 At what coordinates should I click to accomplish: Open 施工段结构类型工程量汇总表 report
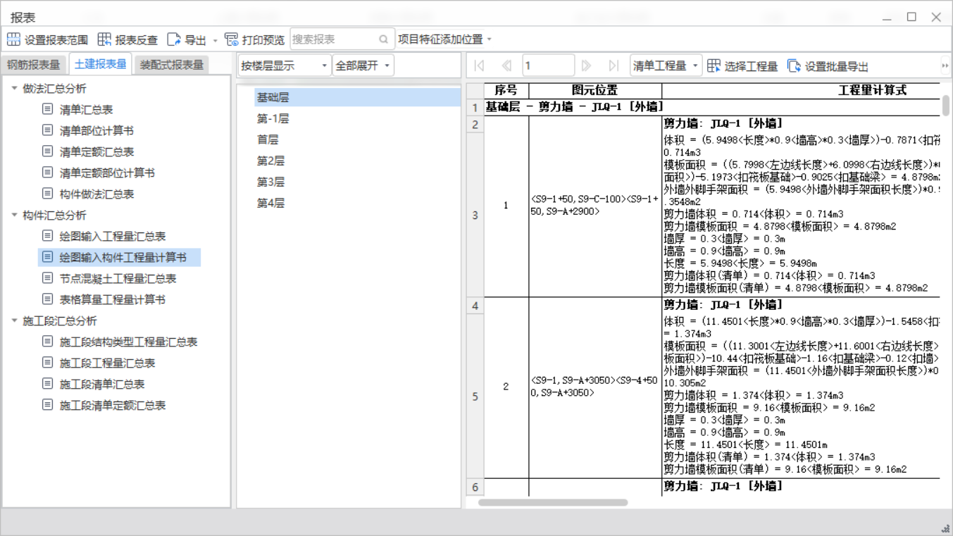[128, 342]
